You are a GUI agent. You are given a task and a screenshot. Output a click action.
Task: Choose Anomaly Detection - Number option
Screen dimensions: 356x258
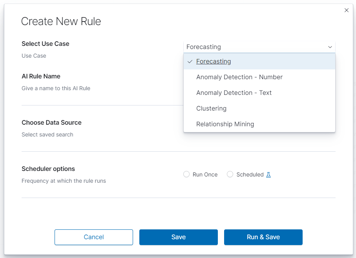point(259,77)
